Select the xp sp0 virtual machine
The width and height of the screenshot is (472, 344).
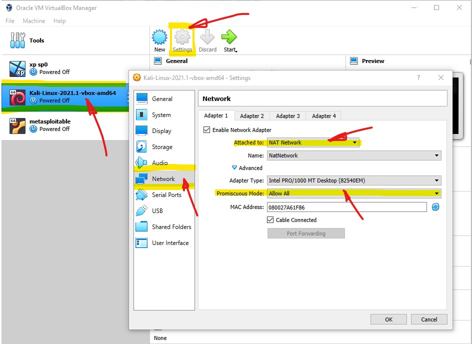(x=64, y=68)
